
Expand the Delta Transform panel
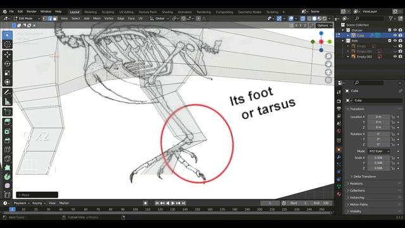(364, 177)
